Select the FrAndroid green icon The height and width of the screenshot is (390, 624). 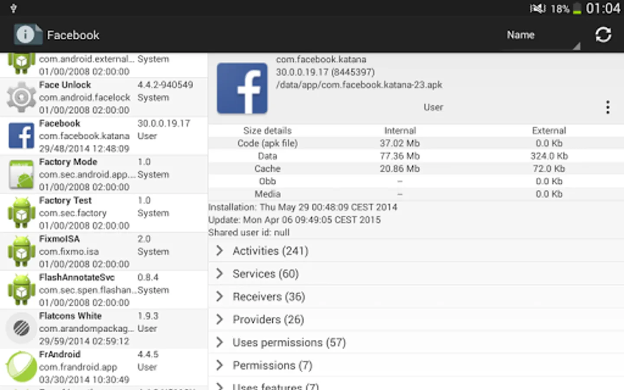coord(21,367)
